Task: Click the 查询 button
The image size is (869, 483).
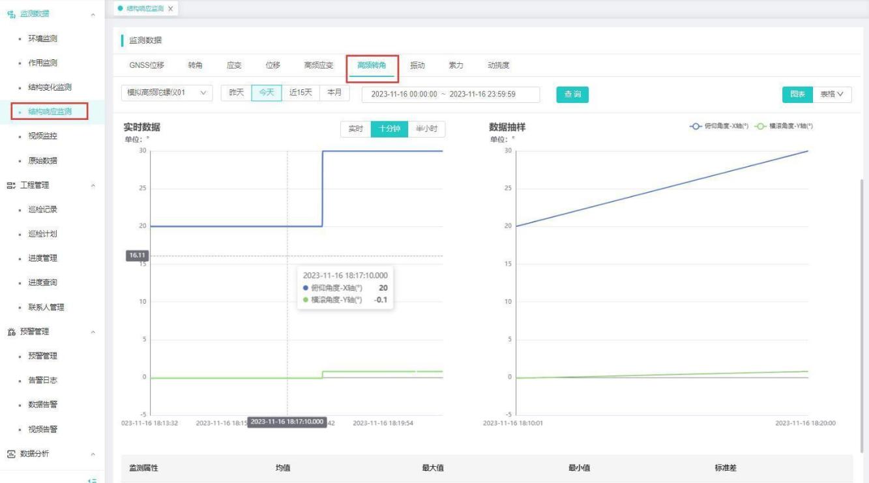Action: (x=572, y=95)
